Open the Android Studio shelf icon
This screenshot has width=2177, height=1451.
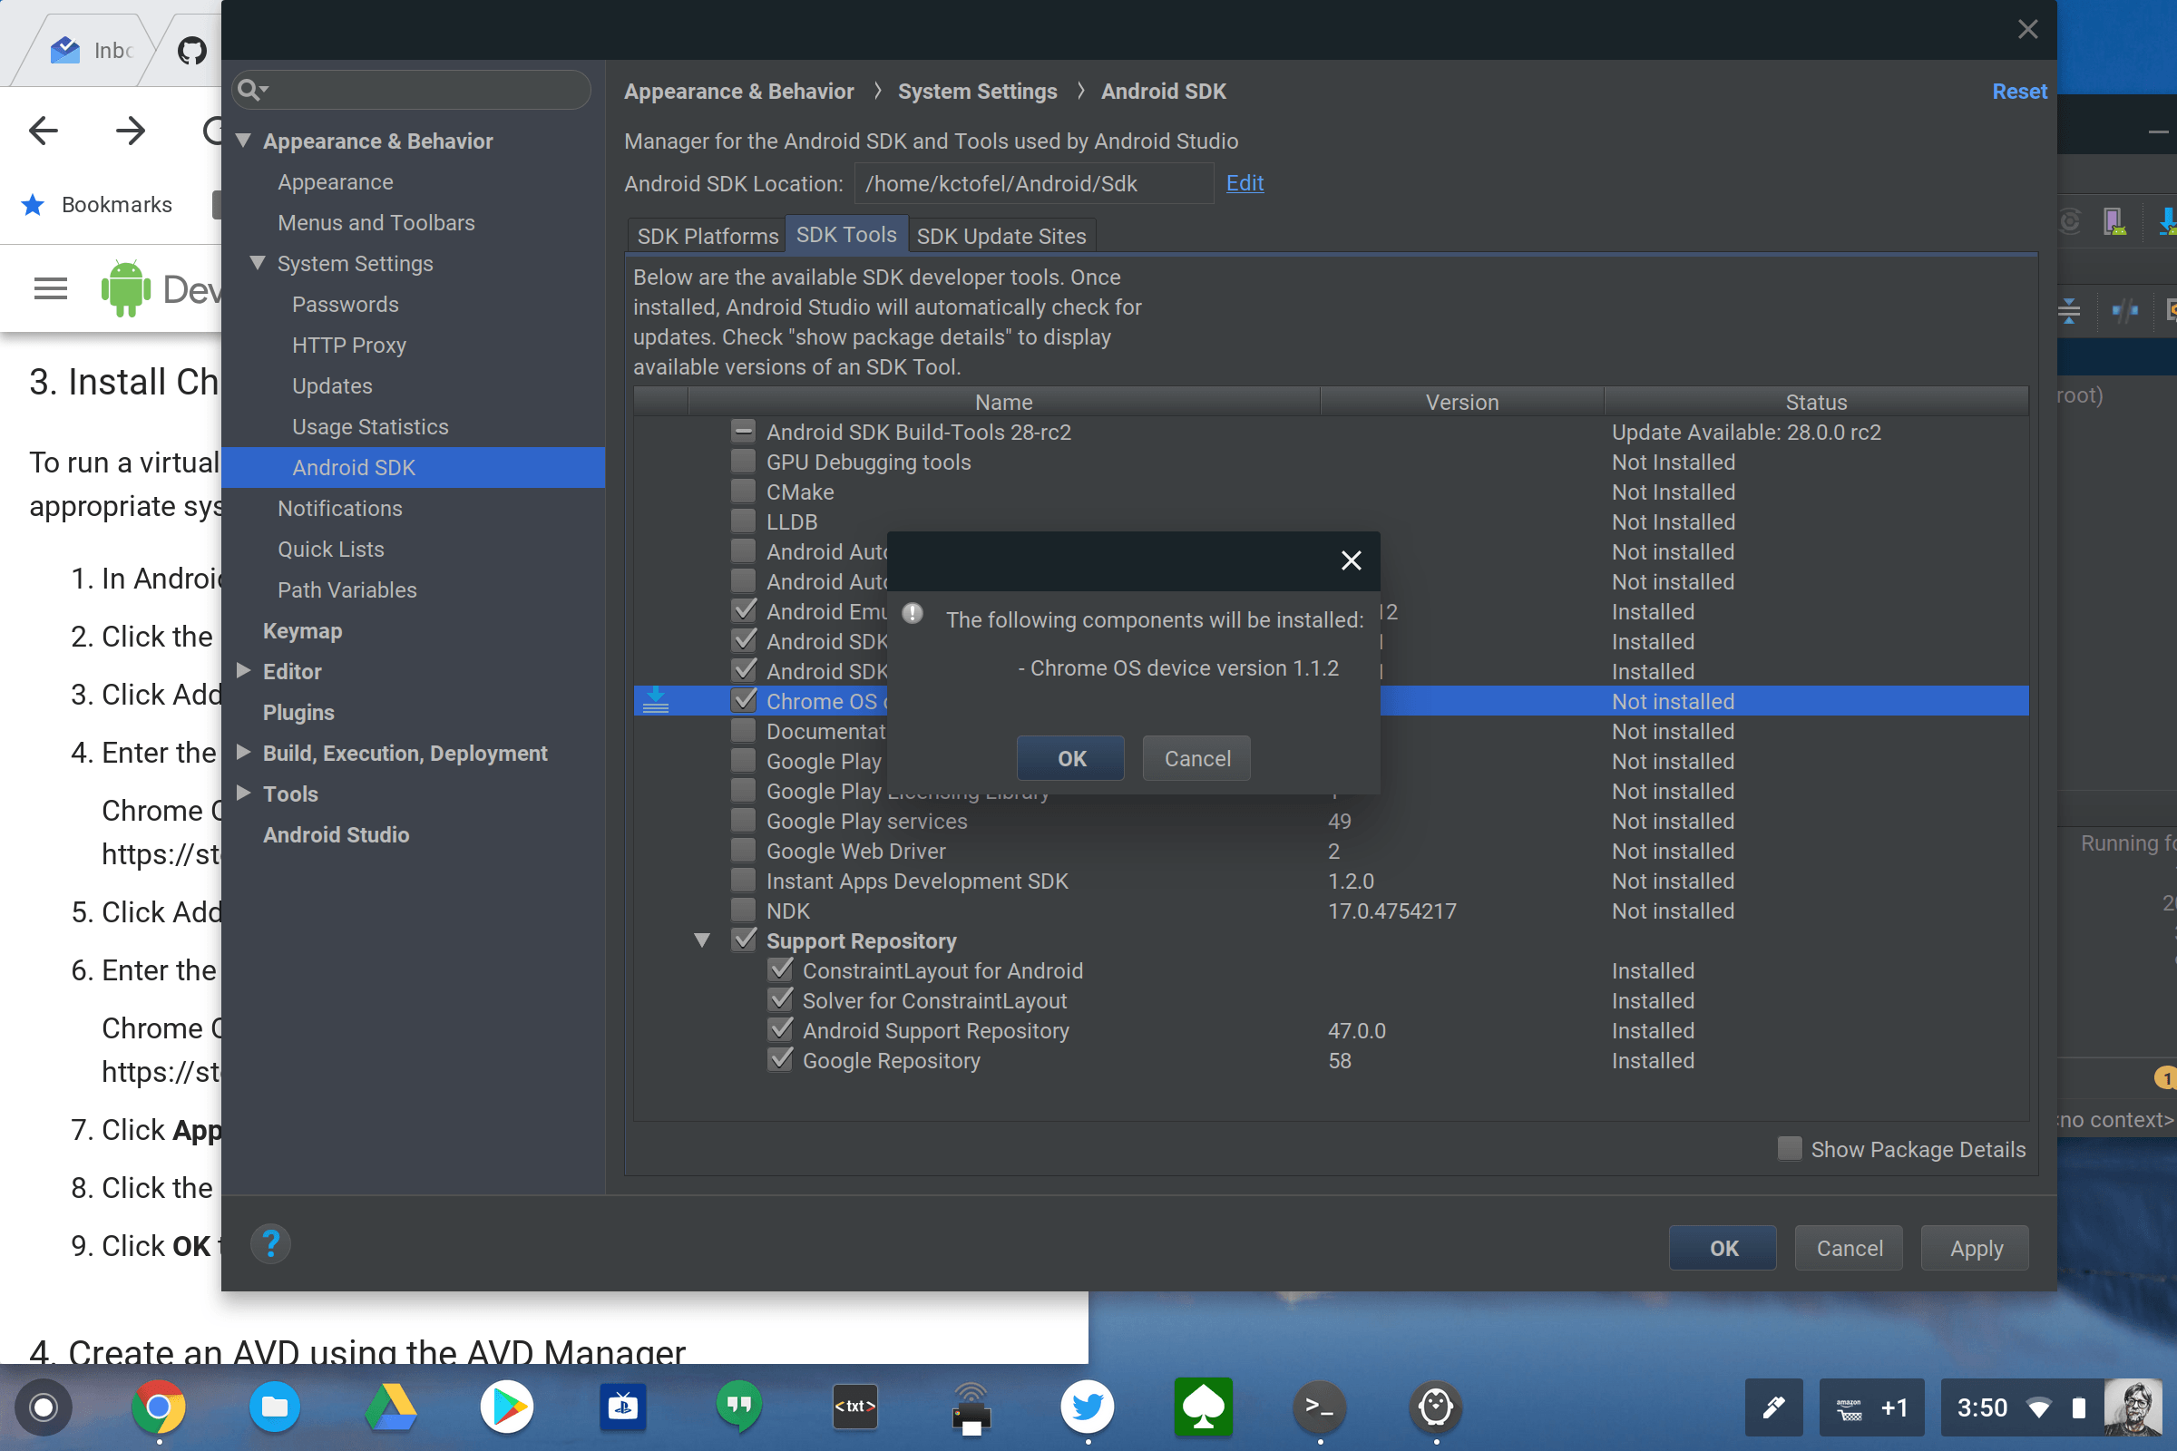(1436, 1407)
